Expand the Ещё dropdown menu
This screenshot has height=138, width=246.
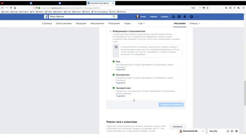[141, 23]
